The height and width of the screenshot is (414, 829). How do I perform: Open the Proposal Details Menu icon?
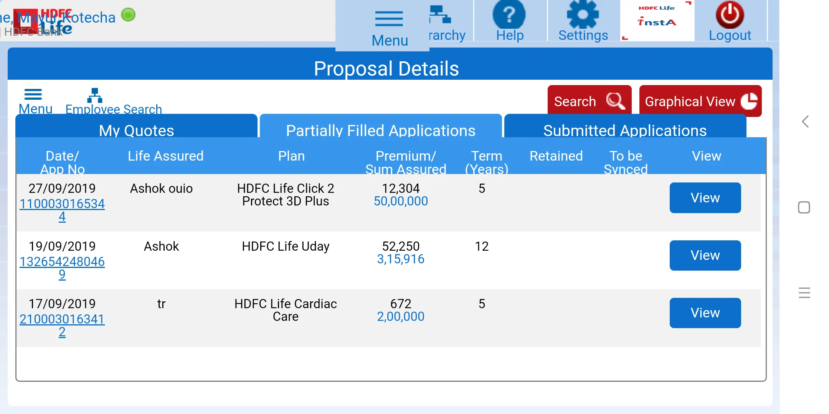tap(33, 94)
